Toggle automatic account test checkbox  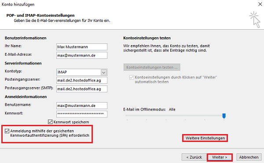[131, 77]
